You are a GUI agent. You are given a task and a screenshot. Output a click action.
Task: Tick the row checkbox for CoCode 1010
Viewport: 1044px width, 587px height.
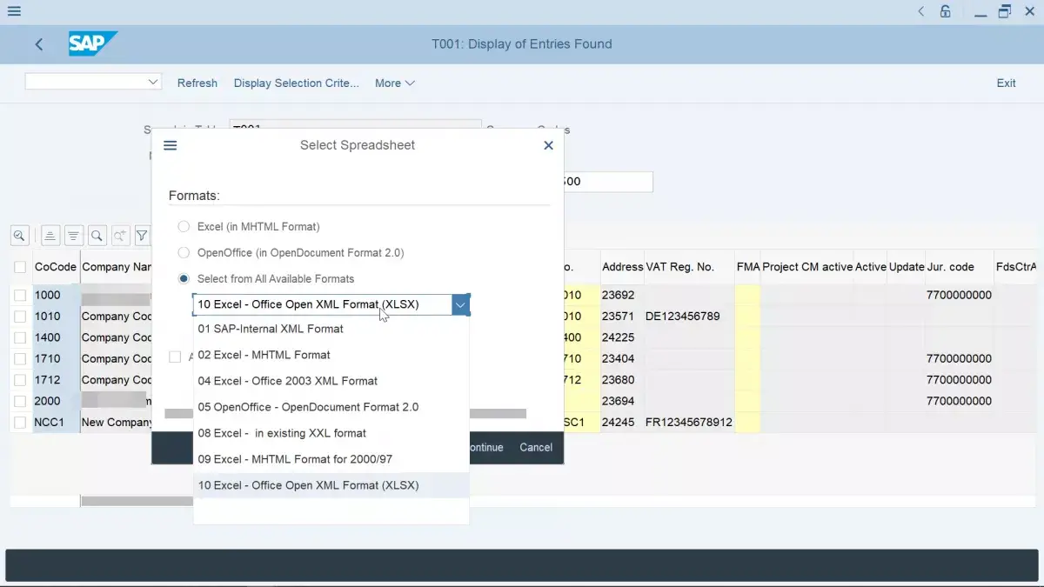point(20,317)
